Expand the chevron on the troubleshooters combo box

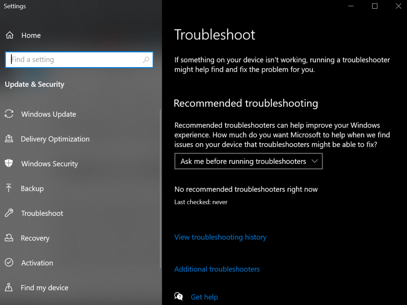pos(315,161)
